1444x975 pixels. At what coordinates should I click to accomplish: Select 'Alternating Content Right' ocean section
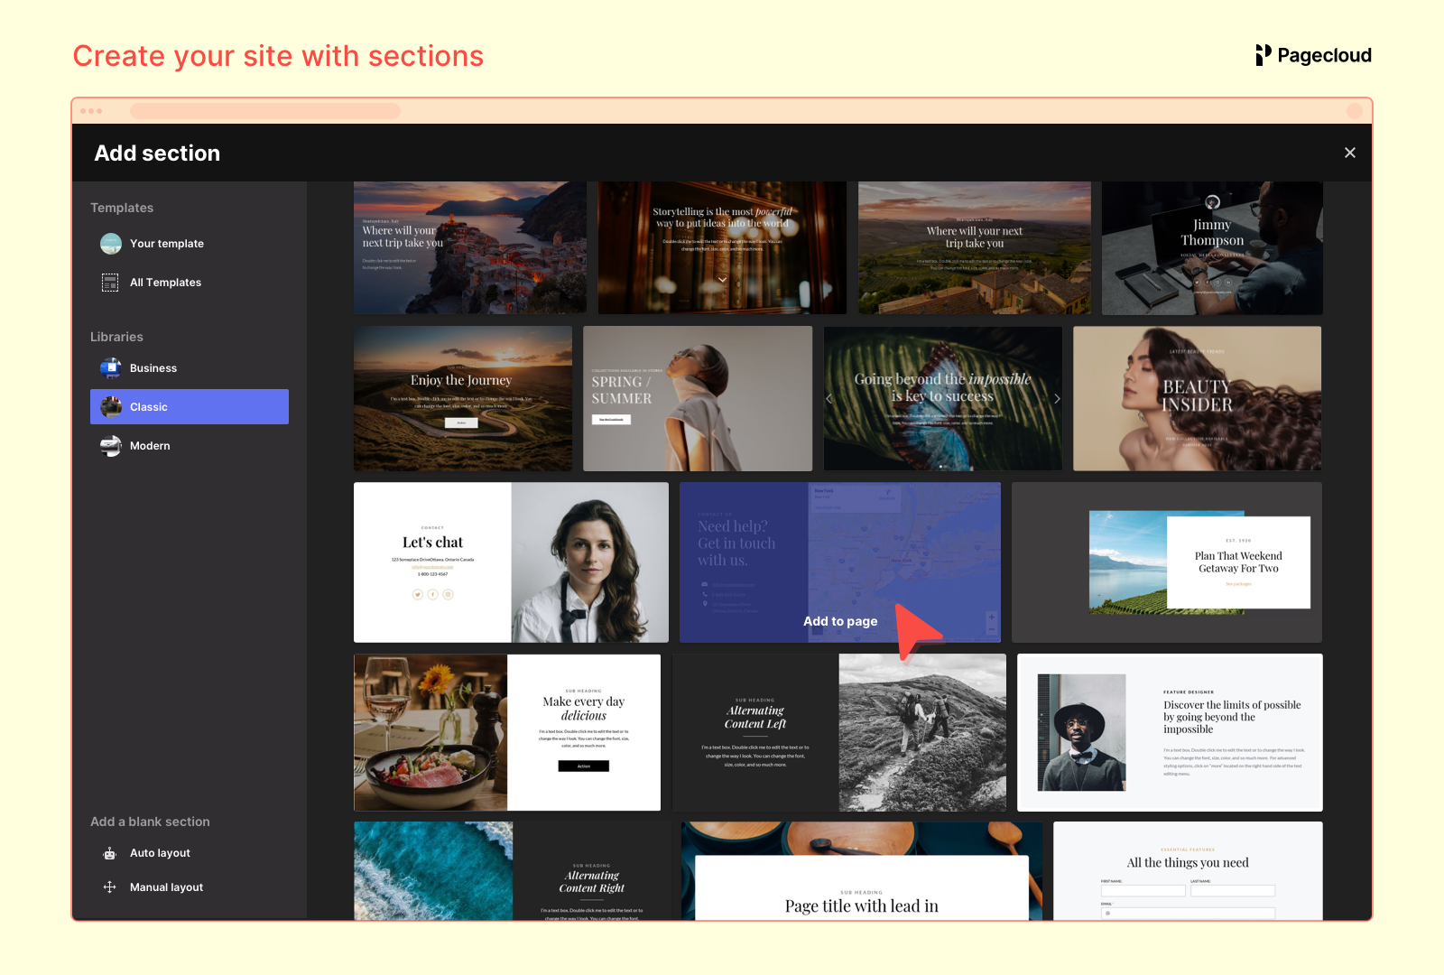pos(512,870)
